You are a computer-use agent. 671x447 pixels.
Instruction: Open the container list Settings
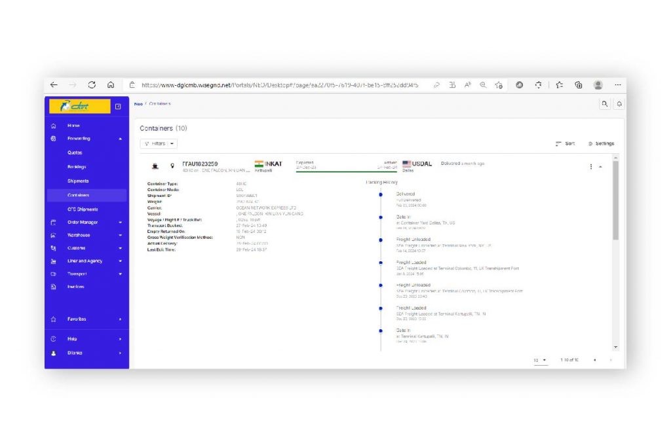601,143
